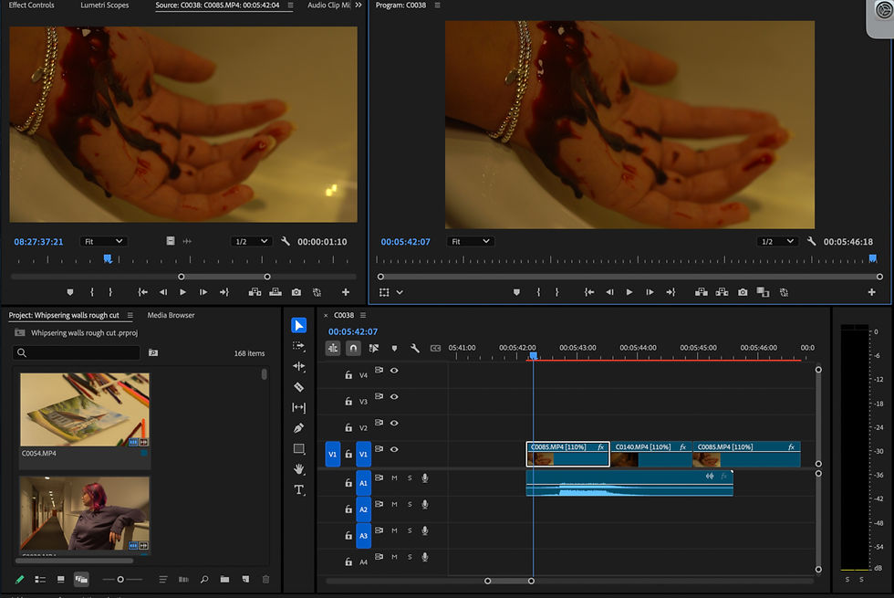The height and width of the screenshot is (598, 894).
Task: Click Overwrite button in Source monitor
Action: [x=275, y=292]
